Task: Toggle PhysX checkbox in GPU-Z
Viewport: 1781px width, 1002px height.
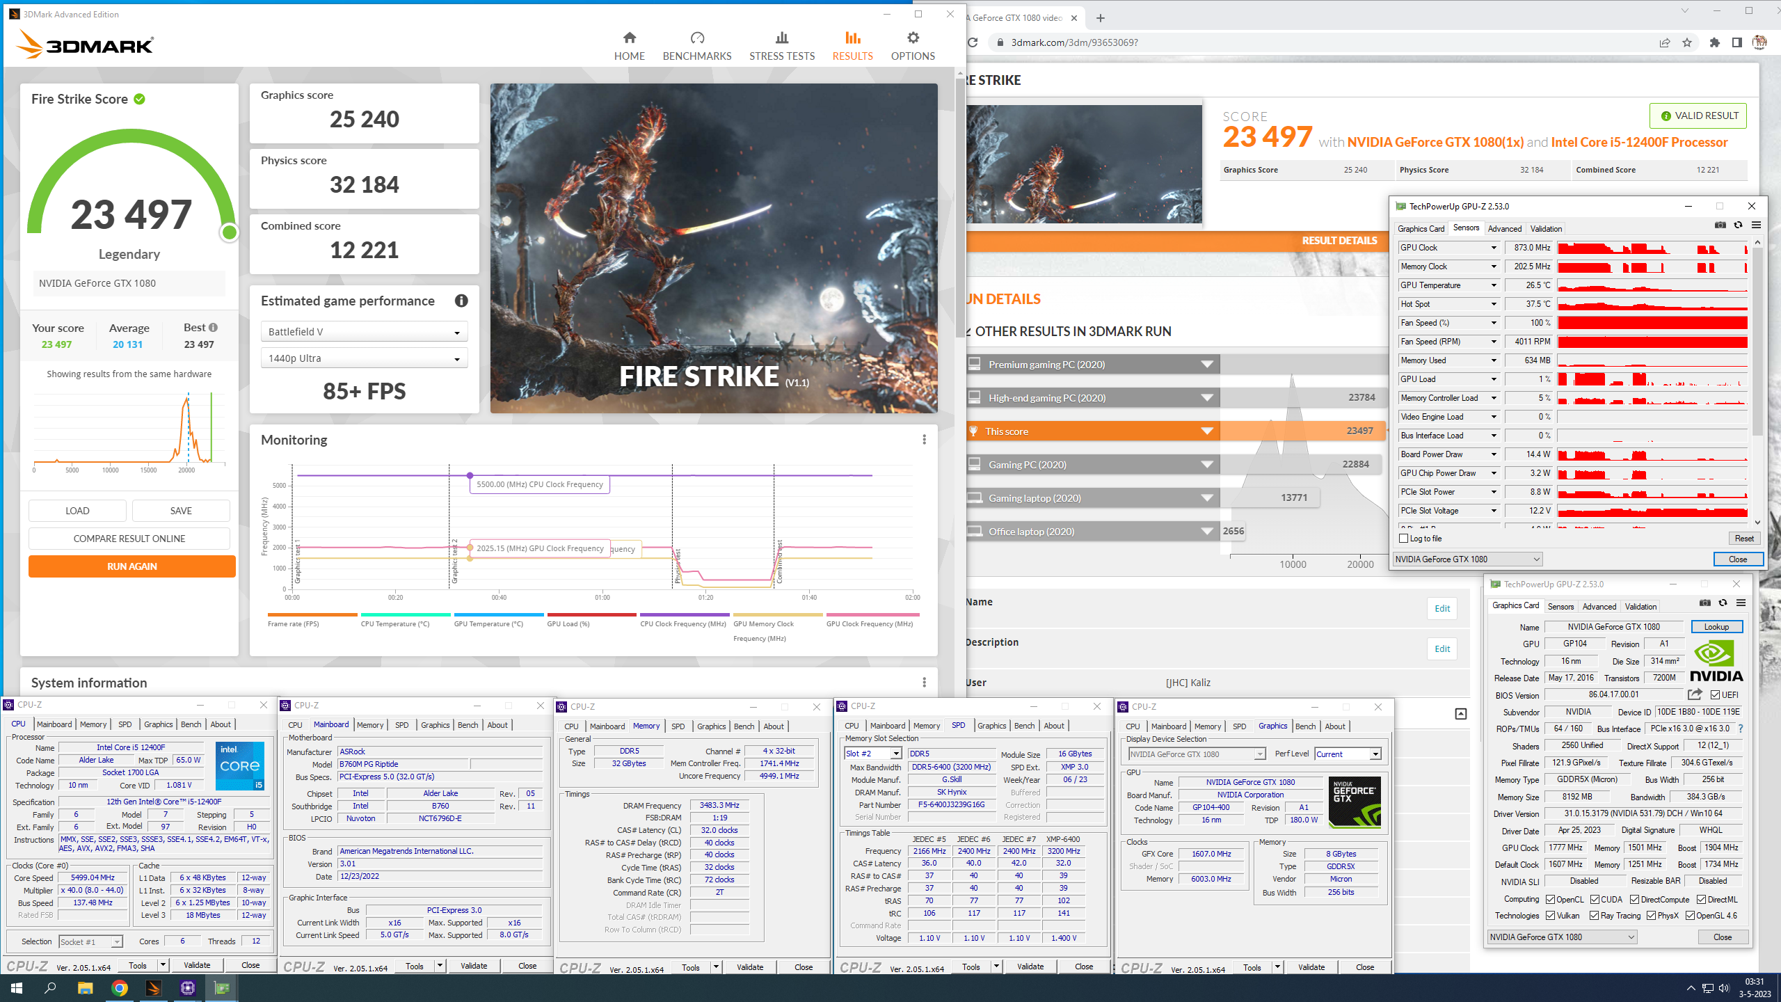Action: 1651,915
